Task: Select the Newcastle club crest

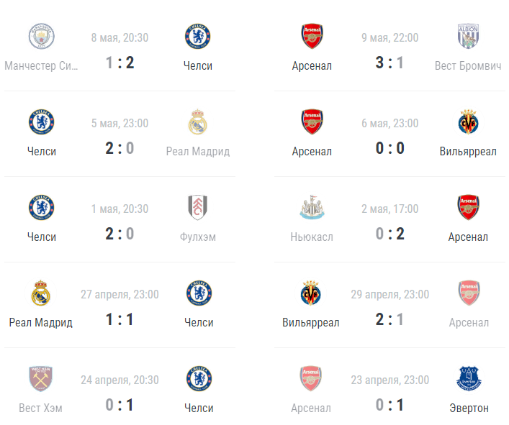Action: pyautogui.click(x=312, y=208)
